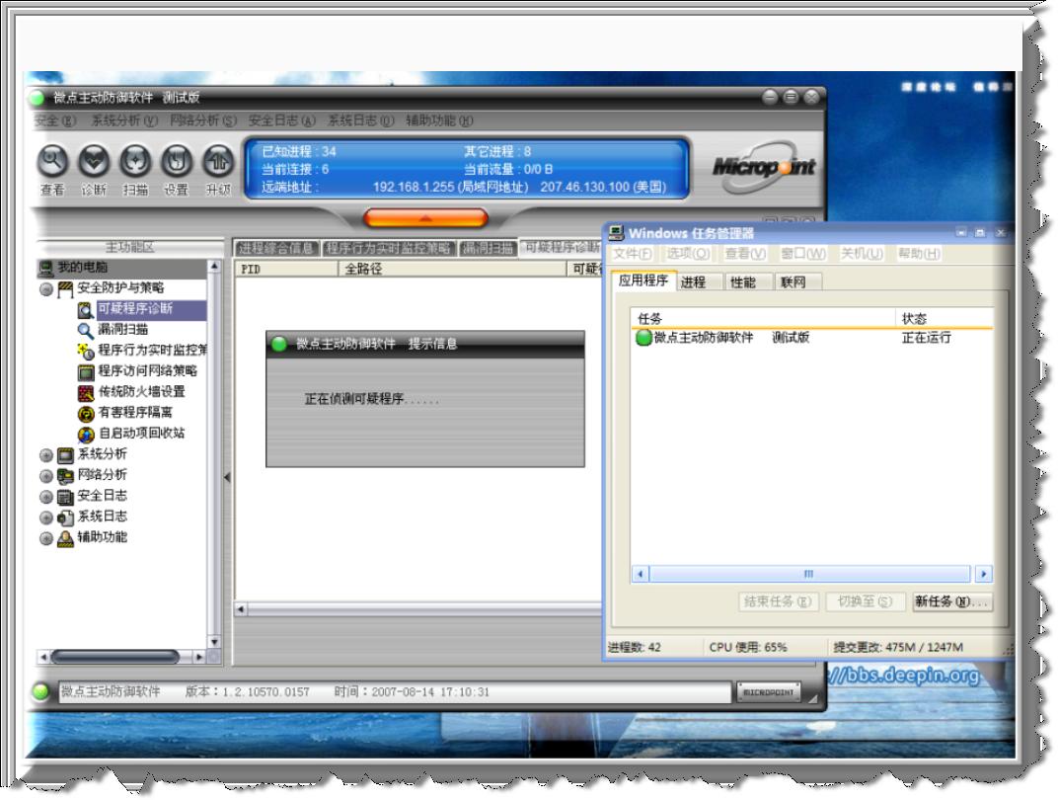Viewport: 1058px width, 800px height.
Task: Open the 传统防火墙设置 firewall icon
Action: point(86,393)
